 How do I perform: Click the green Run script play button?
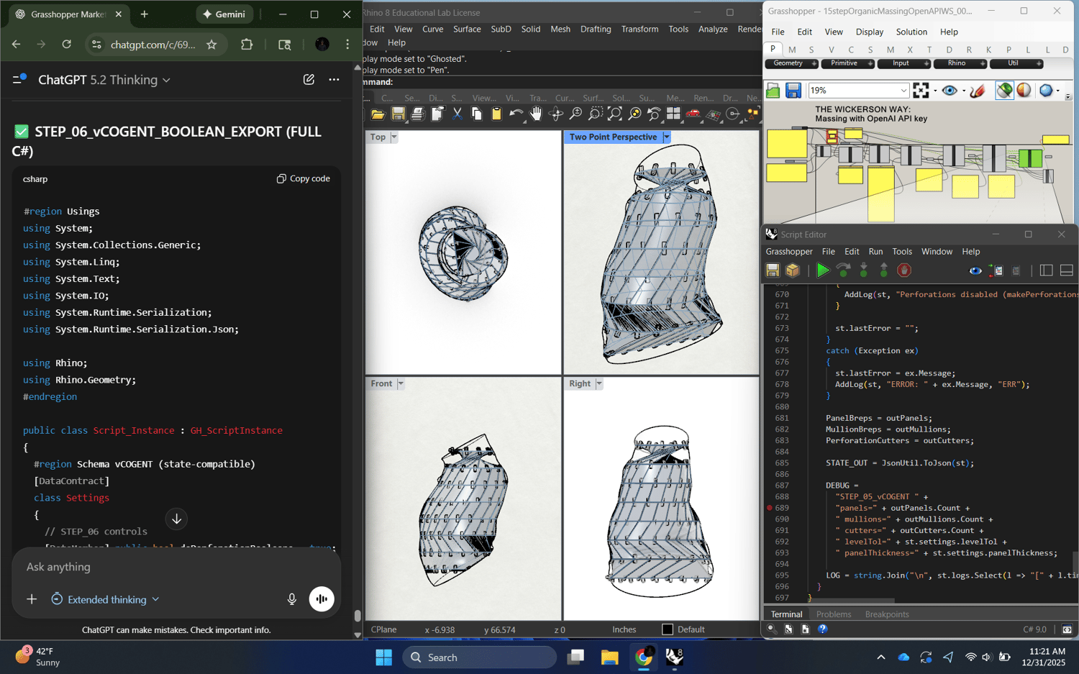[x=822, y=270]
